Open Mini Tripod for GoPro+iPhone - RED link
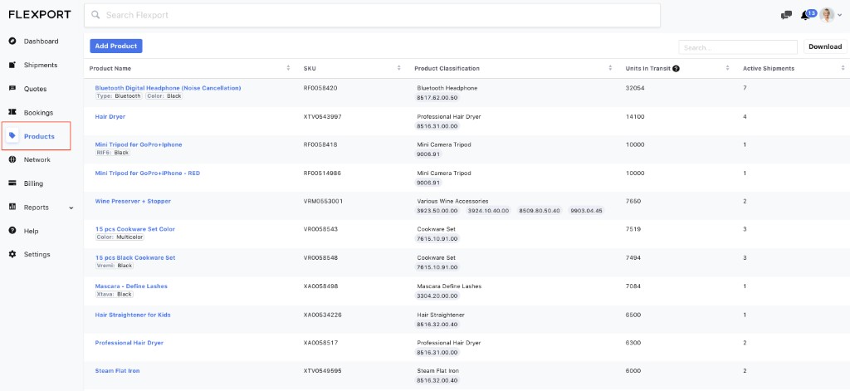 148,173
